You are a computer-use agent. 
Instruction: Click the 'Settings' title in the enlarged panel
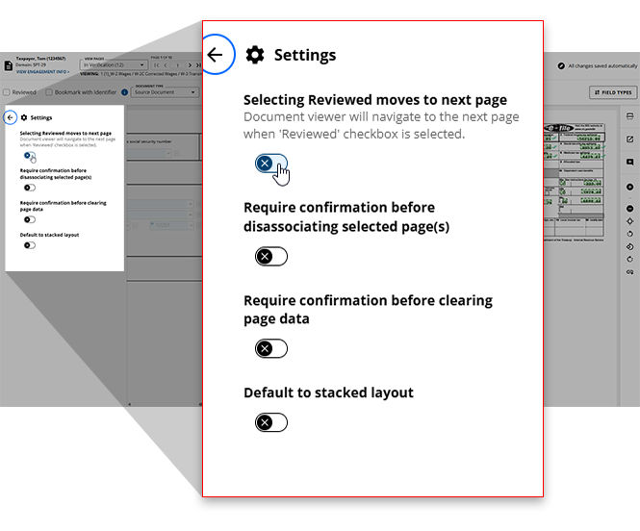(305, 55)
